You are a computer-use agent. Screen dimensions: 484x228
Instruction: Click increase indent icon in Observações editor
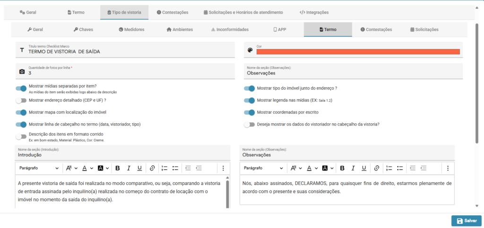click(x=423, y=168)
